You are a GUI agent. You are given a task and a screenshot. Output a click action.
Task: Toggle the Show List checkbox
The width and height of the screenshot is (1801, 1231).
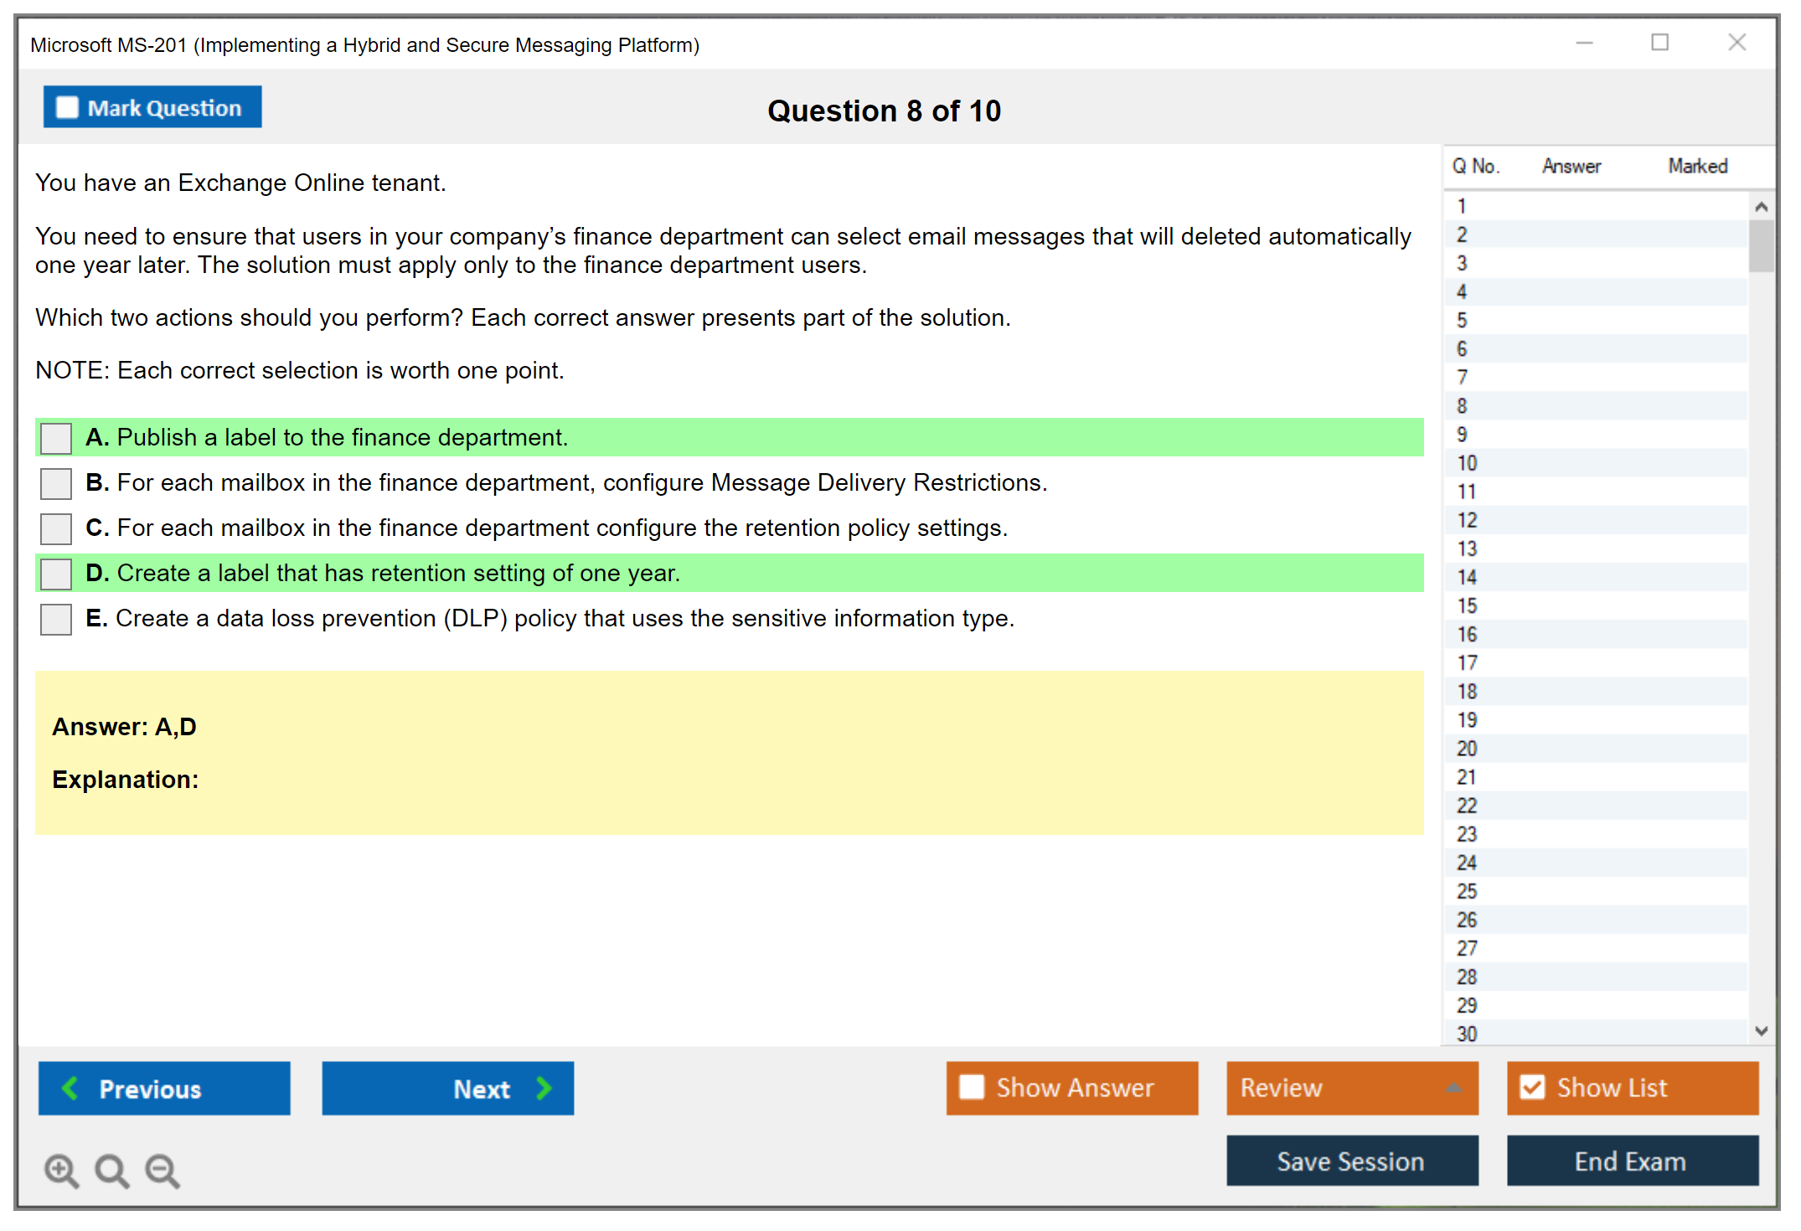[1532, 1087]
